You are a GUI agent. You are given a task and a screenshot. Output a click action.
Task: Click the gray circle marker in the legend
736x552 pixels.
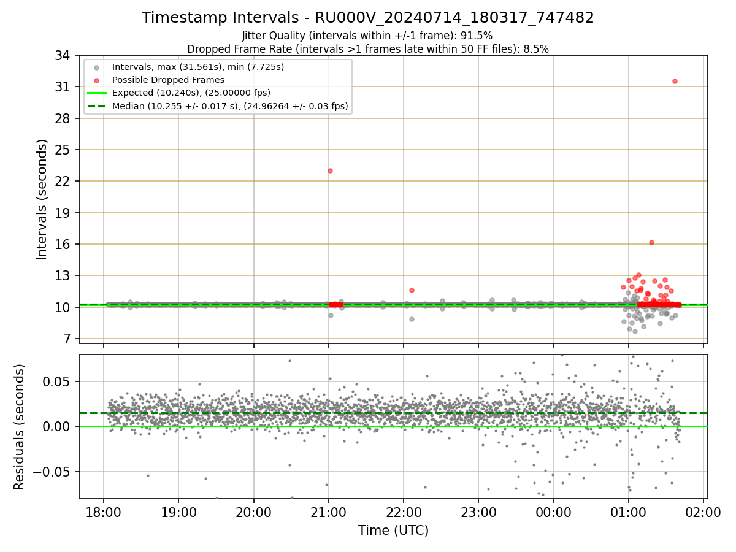(96, 67)
